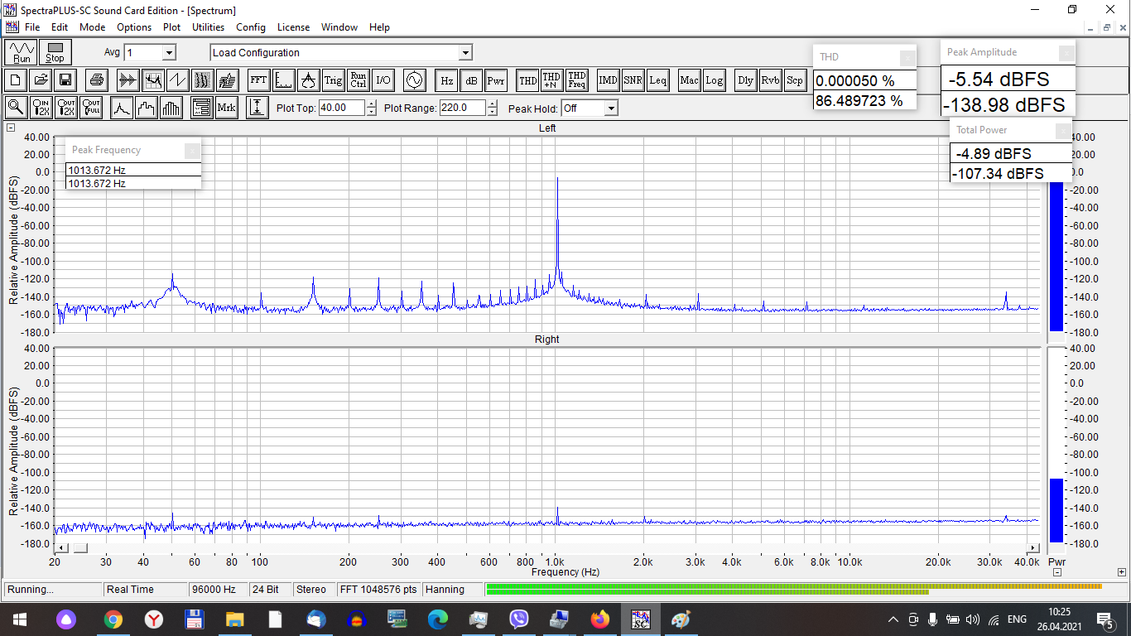Image resolution: width=1131 pixels, height=636 pixels.
Task: Open the Utilities menu
Action: coord(208,27)
